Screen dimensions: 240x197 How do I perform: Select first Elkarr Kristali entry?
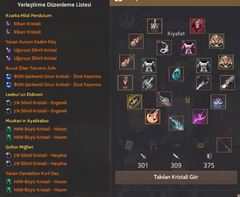coord(27,24)
